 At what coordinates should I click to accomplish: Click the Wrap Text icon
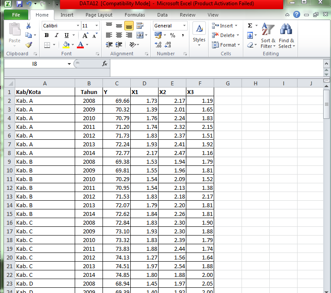[x=140, y=26]
